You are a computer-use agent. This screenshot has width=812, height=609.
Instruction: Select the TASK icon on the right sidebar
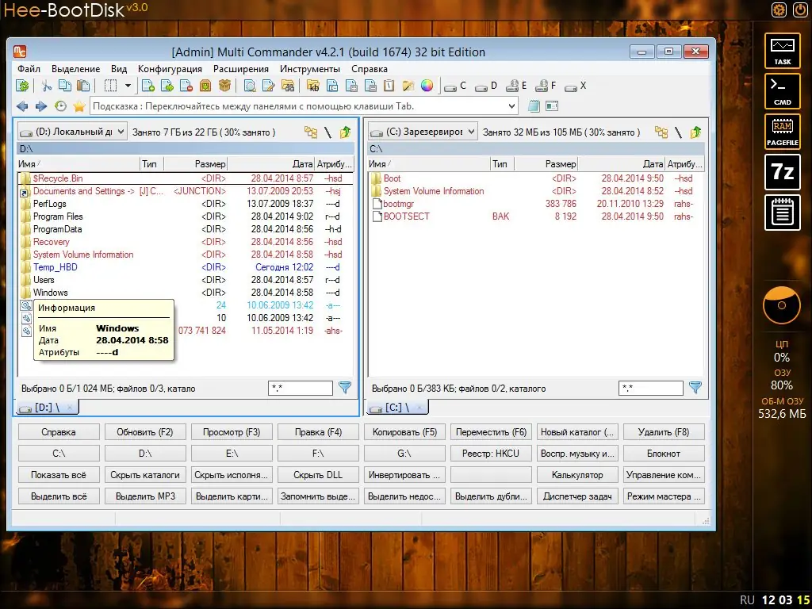click(781, 51)
